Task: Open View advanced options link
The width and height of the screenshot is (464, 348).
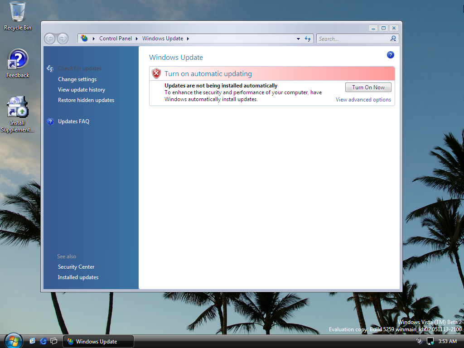Action: pyautogui.click(x=363, y=100)
